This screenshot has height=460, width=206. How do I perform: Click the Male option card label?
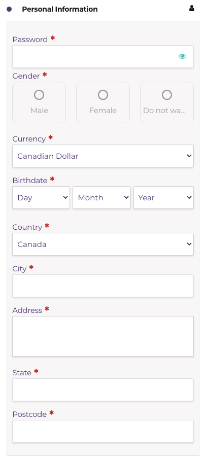click(x=39, y=111)
